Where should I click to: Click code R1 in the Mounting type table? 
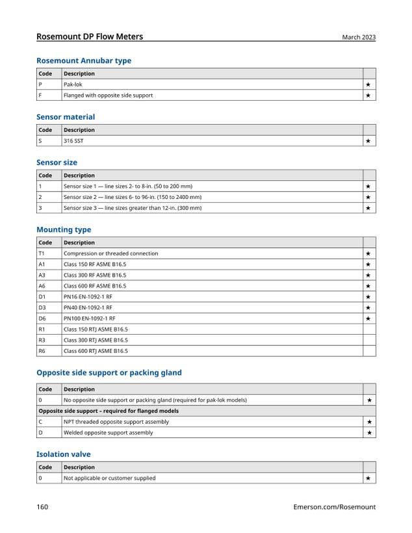(x=42, y=330)
